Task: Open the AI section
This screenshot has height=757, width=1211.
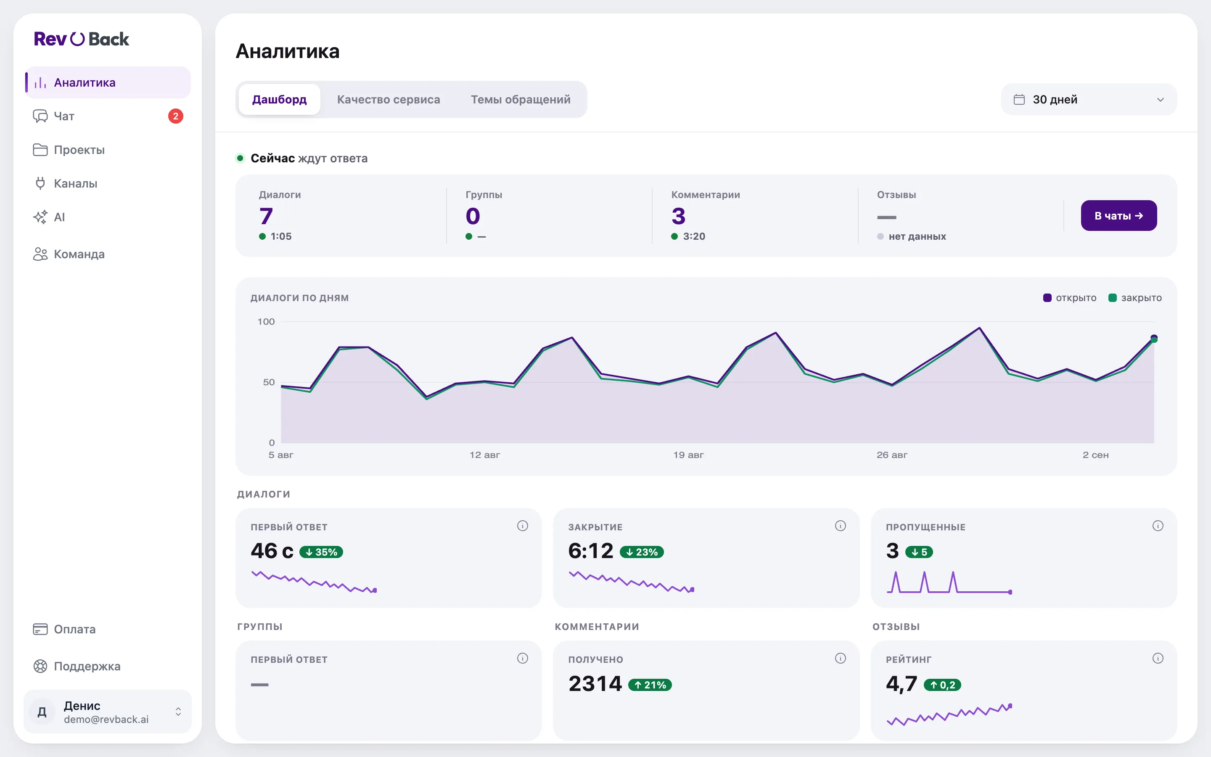Action: pos(108,217)
